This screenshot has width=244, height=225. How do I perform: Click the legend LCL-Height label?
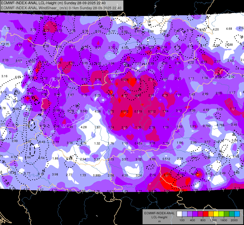[x=159, y=217]
